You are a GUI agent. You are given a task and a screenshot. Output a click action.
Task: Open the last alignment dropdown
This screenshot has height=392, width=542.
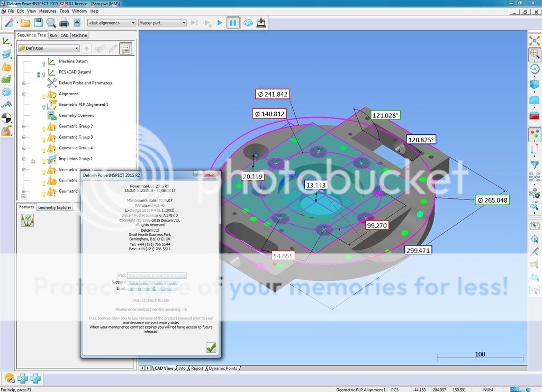pyautogui.click(x=111, y=23)
